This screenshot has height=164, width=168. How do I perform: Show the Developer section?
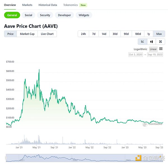[64, 15]
